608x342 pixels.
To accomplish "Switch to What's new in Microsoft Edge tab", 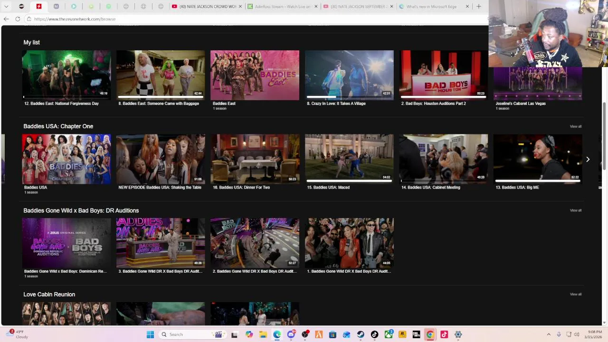I will (433, 6).
